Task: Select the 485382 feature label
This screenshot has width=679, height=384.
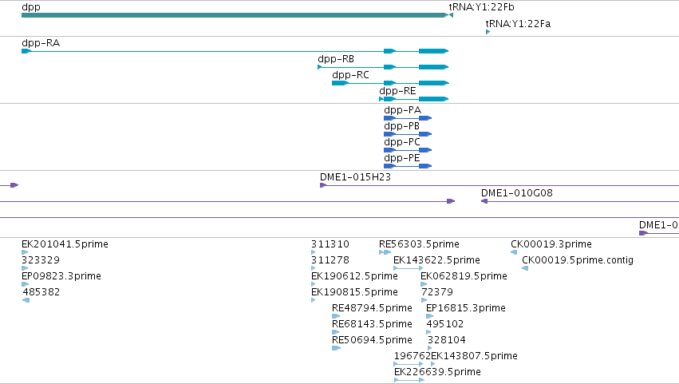Action: point(41,292)
